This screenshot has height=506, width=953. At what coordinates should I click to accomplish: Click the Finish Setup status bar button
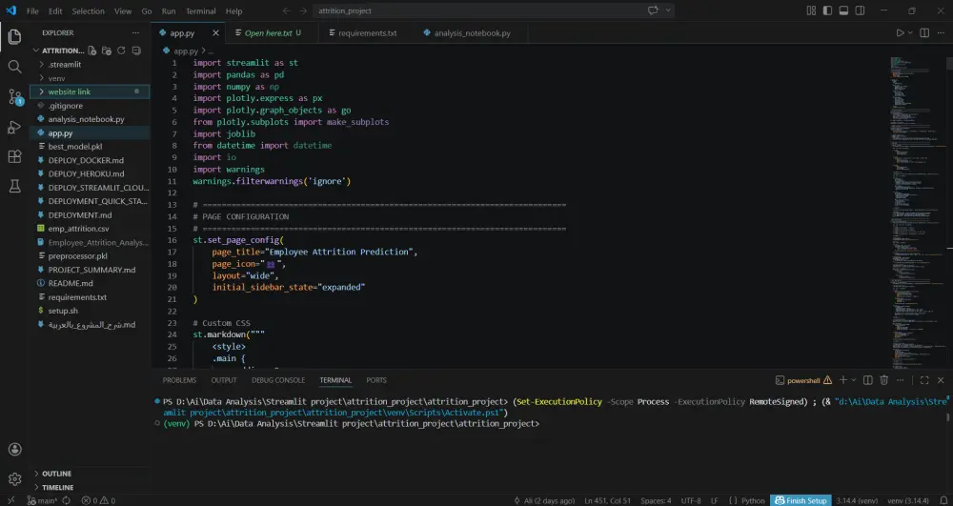[801, 500]
